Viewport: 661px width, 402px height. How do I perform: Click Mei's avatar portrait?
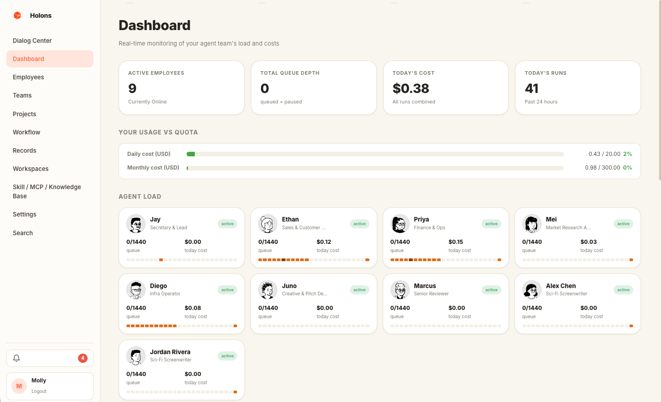coord(531,224)
